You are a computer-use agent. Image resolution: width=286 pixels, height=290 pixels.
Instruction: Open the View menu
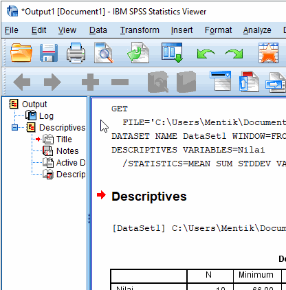tap(67, 30)
